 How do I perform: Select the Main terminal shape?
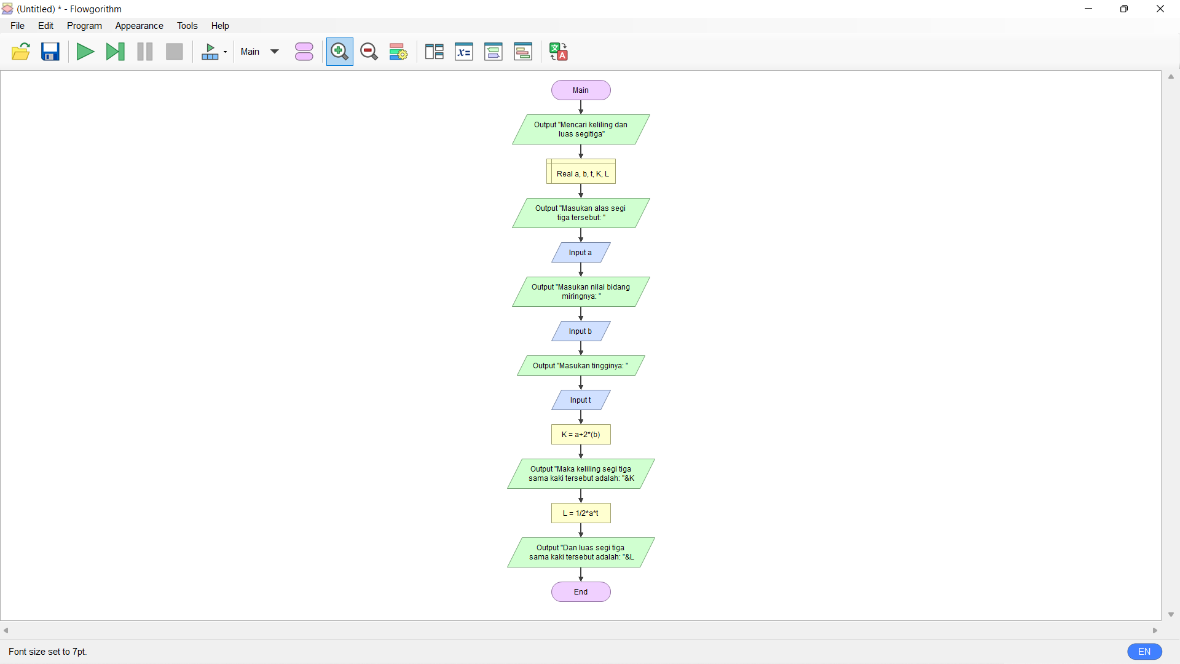(581, 90)
